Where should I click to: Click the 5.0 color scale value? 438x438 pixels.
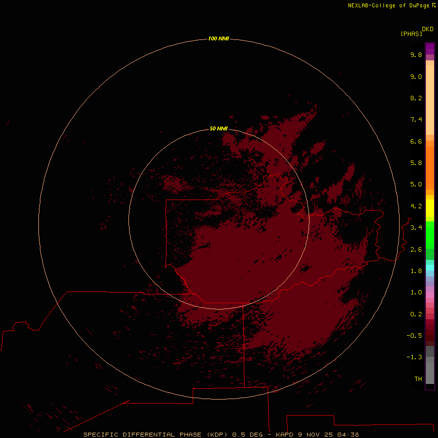(x=416, y=184)
